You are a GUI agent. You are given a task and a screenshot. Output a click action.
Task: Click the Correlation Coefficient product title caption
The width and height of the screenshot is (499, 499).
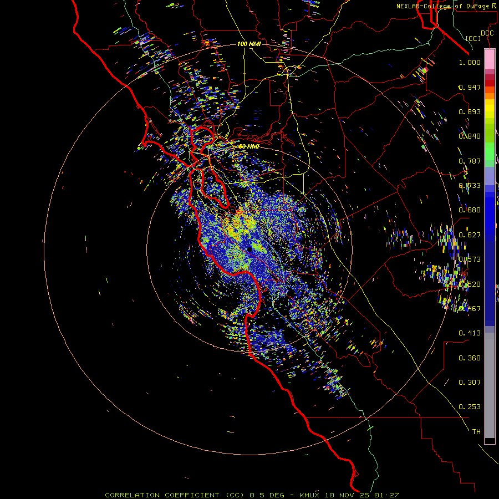[x=252, y=495]
